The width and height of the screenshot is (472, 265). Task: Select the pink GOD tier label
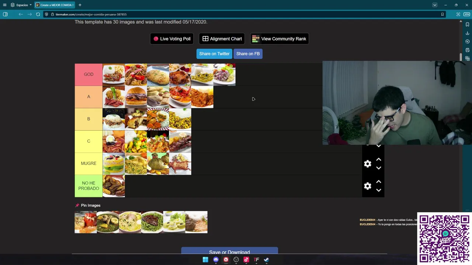tap(88, 74)
